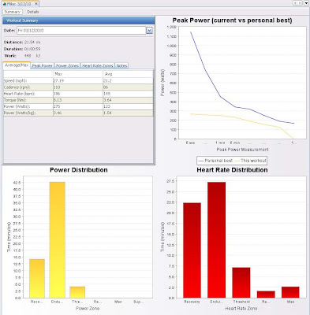Select the Heart Rate (bpm) table row
310x315 pixels.
point(78,94)
